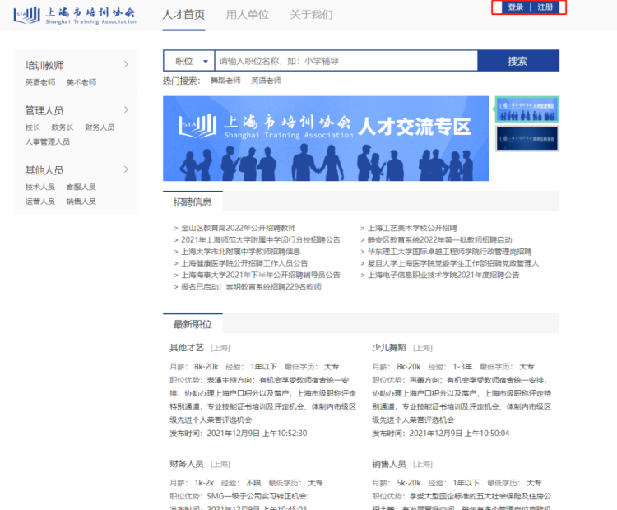The height and width of the screenshot is (510, 617).
Task: Open the 少儿舞蹈 job listing
Action: point(389,348)
